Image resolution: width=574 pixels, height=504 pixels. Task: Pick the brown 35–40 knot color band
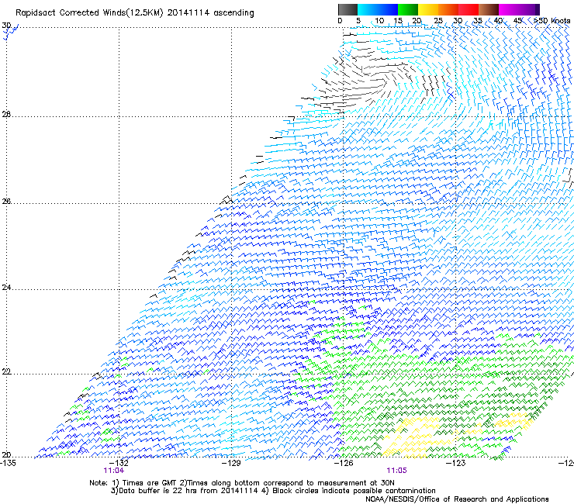489,9
